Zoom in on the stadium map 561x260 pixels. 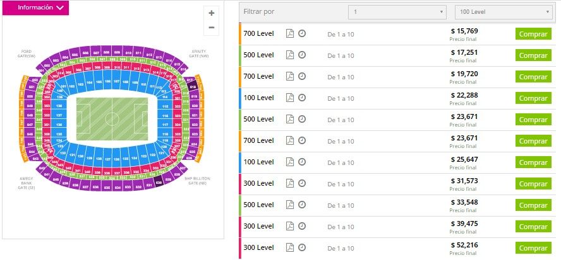coord(211,13)
